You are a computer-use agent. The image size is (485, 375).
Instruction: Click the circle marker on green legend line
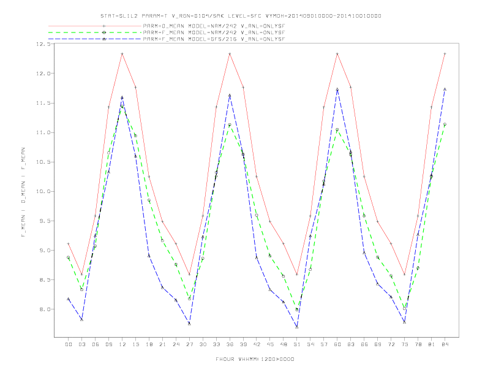[x=104, y=32]
